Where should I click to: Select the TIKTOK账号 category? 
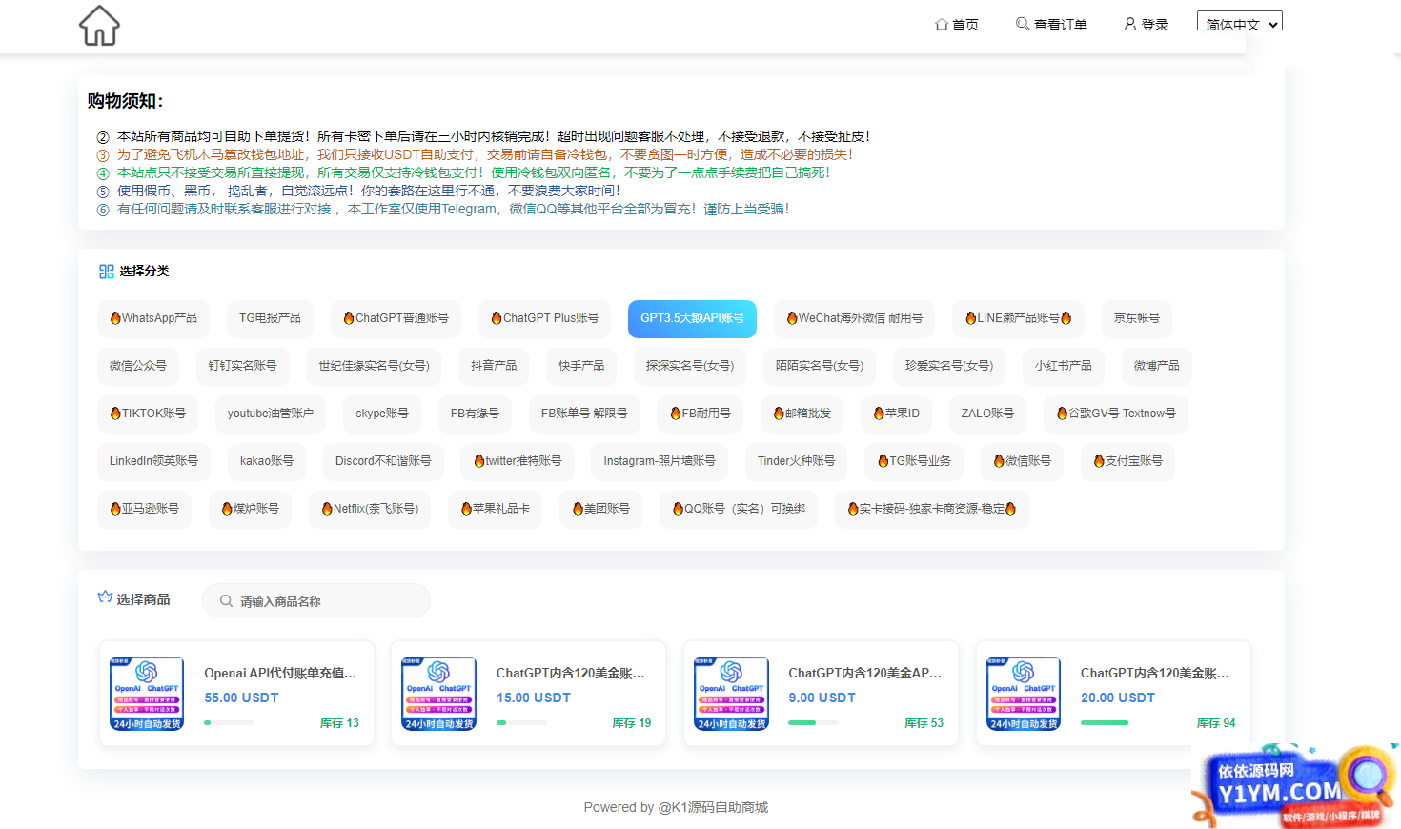(148, 414)
